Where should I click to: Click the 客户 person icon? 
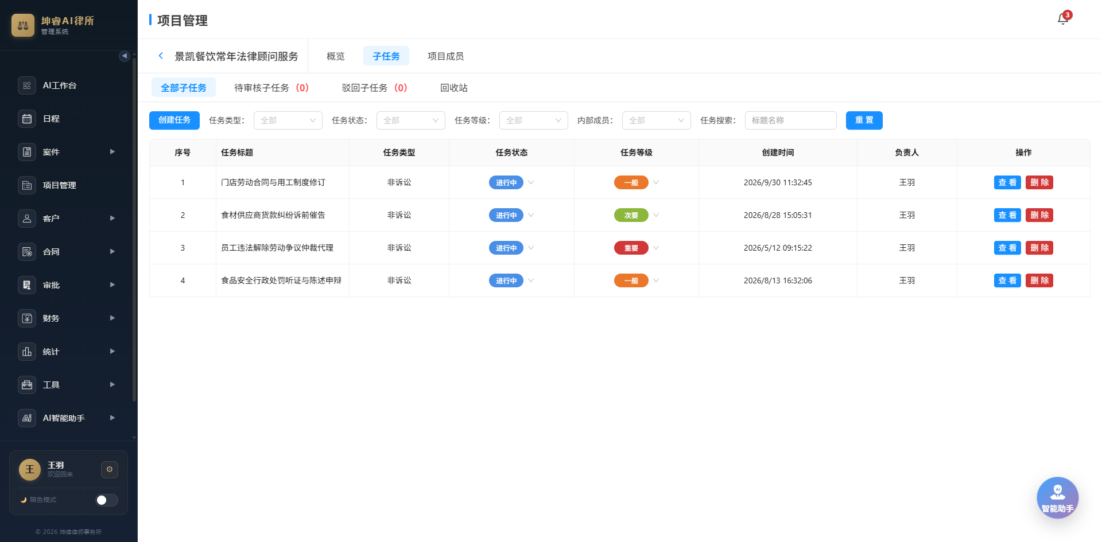pos(27,219)
